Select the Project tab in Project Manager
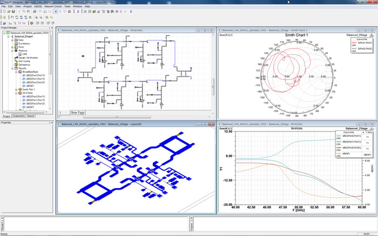The width and height of the screenshot is (378, 236). tap(6, 116)
